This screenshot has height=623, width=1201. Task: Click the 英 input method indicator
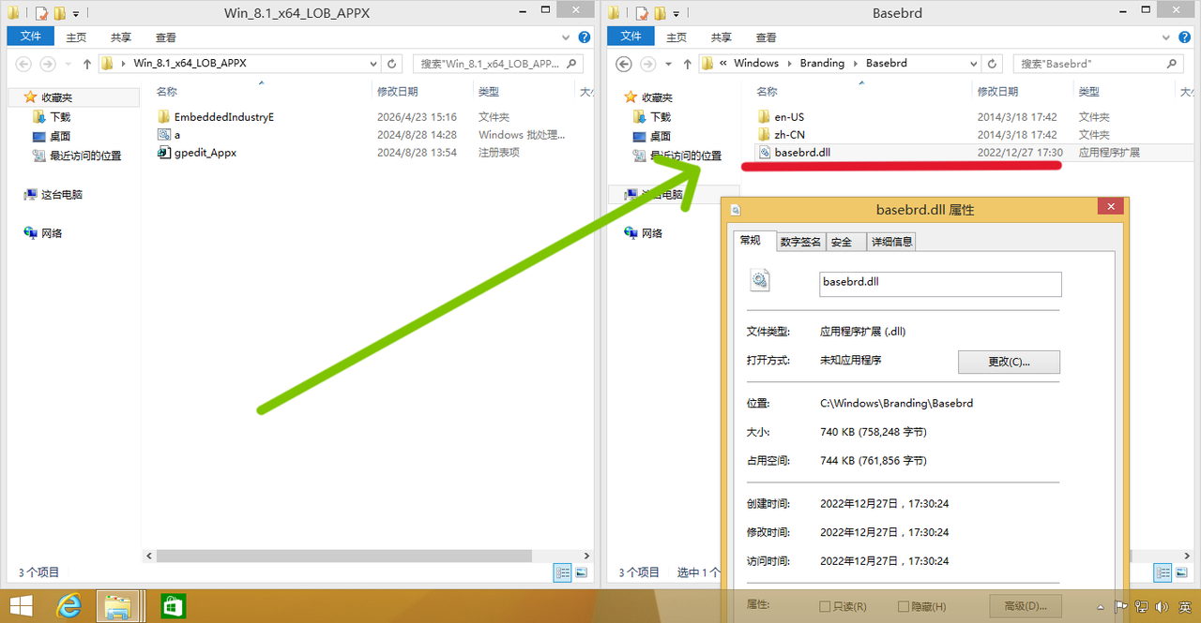click(x=1185, y=606)
